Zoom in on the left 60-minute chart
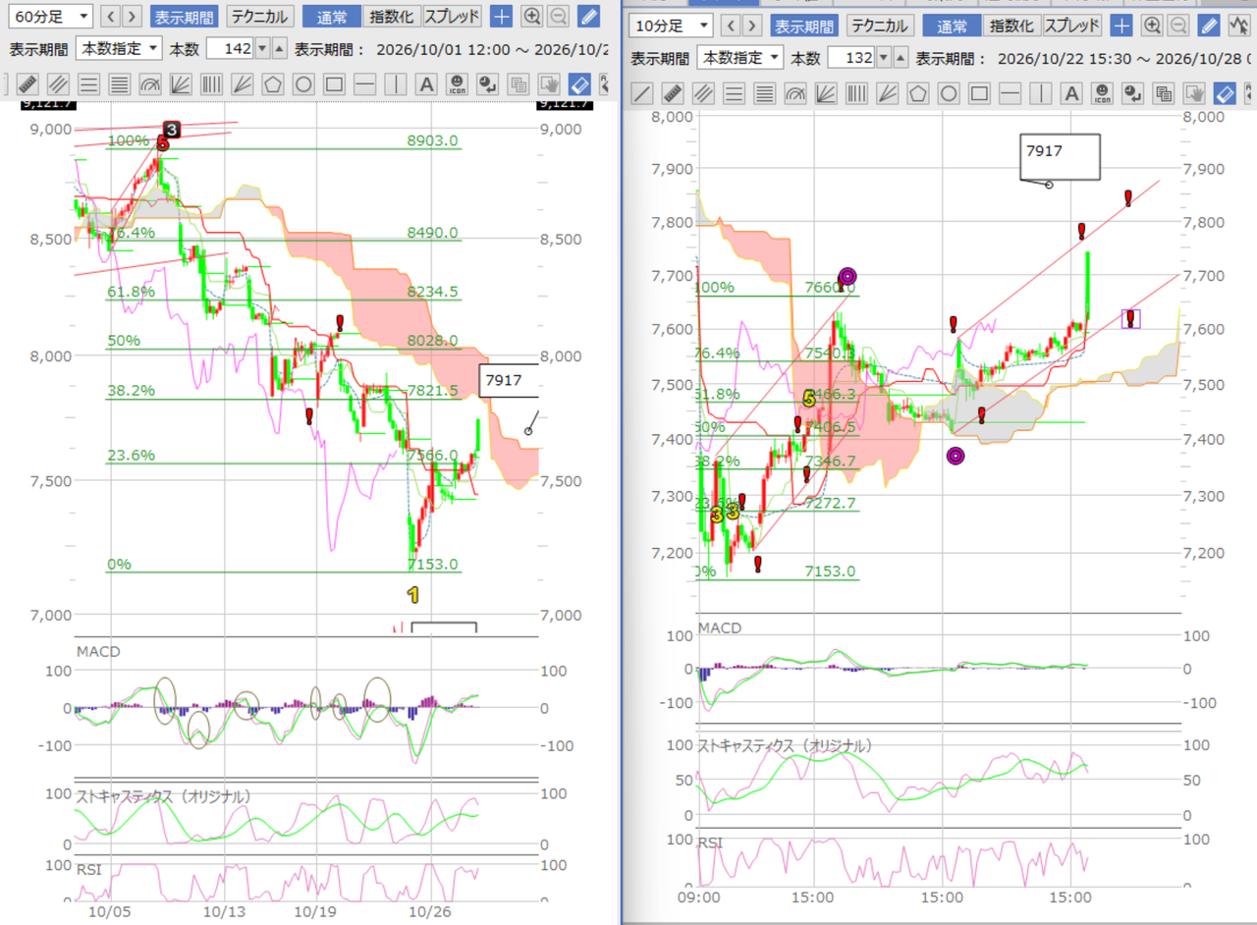 pyautogui.click(x=532, y=16)
